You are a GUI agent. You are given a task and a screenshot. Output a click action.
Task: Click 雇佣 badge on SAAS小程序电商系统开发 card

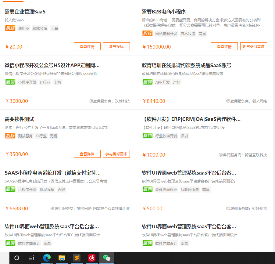10,190
